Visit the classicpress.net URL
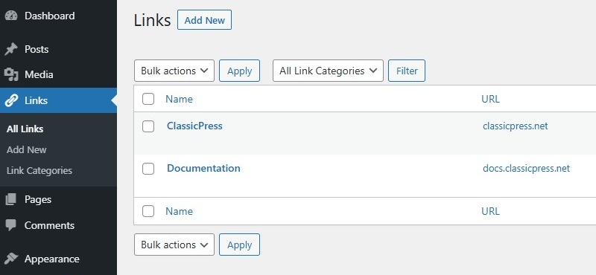Image resolution: width=596 pixels, height=275 pixels. tap(516, 126)
